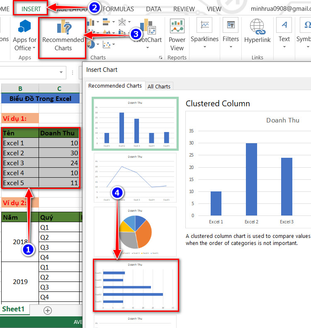Click the 'Biểu Đồ Trong Excel' title cell
Viewport: 311px width, 328px height.
40,98
